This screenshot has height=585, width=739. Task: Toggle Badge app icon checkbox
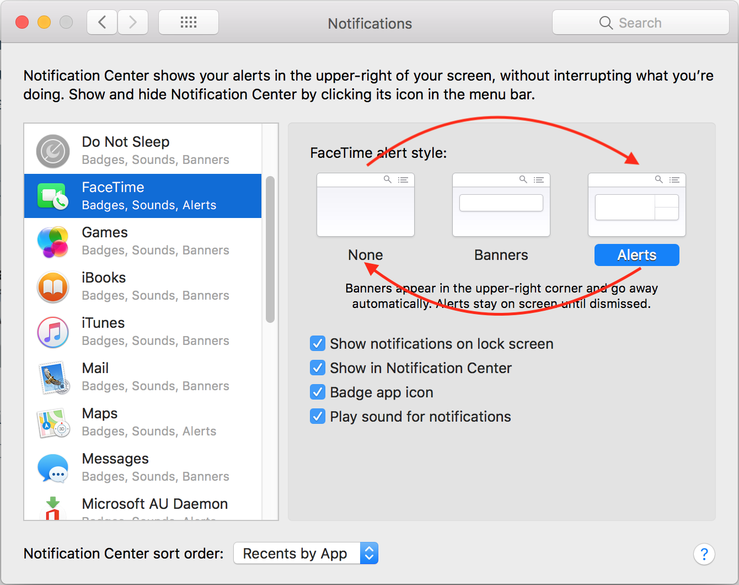[318, 392]
